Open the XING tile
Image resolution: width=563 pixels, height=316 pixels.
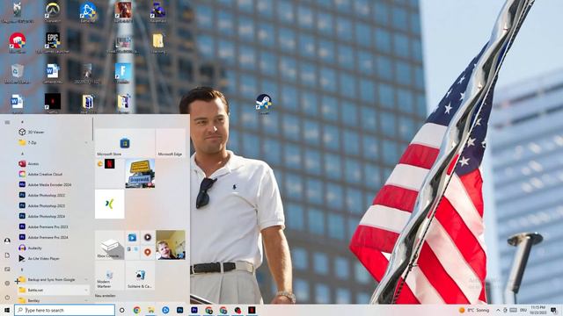(109, 204)
